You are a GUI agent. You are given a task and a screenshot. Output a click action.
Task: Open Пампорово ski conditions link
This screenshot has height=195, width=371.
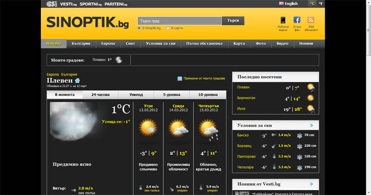[x=246, y=157]
